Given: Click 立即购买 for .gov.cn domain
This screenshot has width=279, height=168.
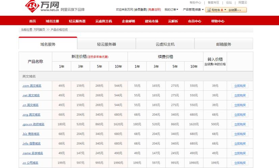Looking at the screenshot, I should click(x=240, y=124).
